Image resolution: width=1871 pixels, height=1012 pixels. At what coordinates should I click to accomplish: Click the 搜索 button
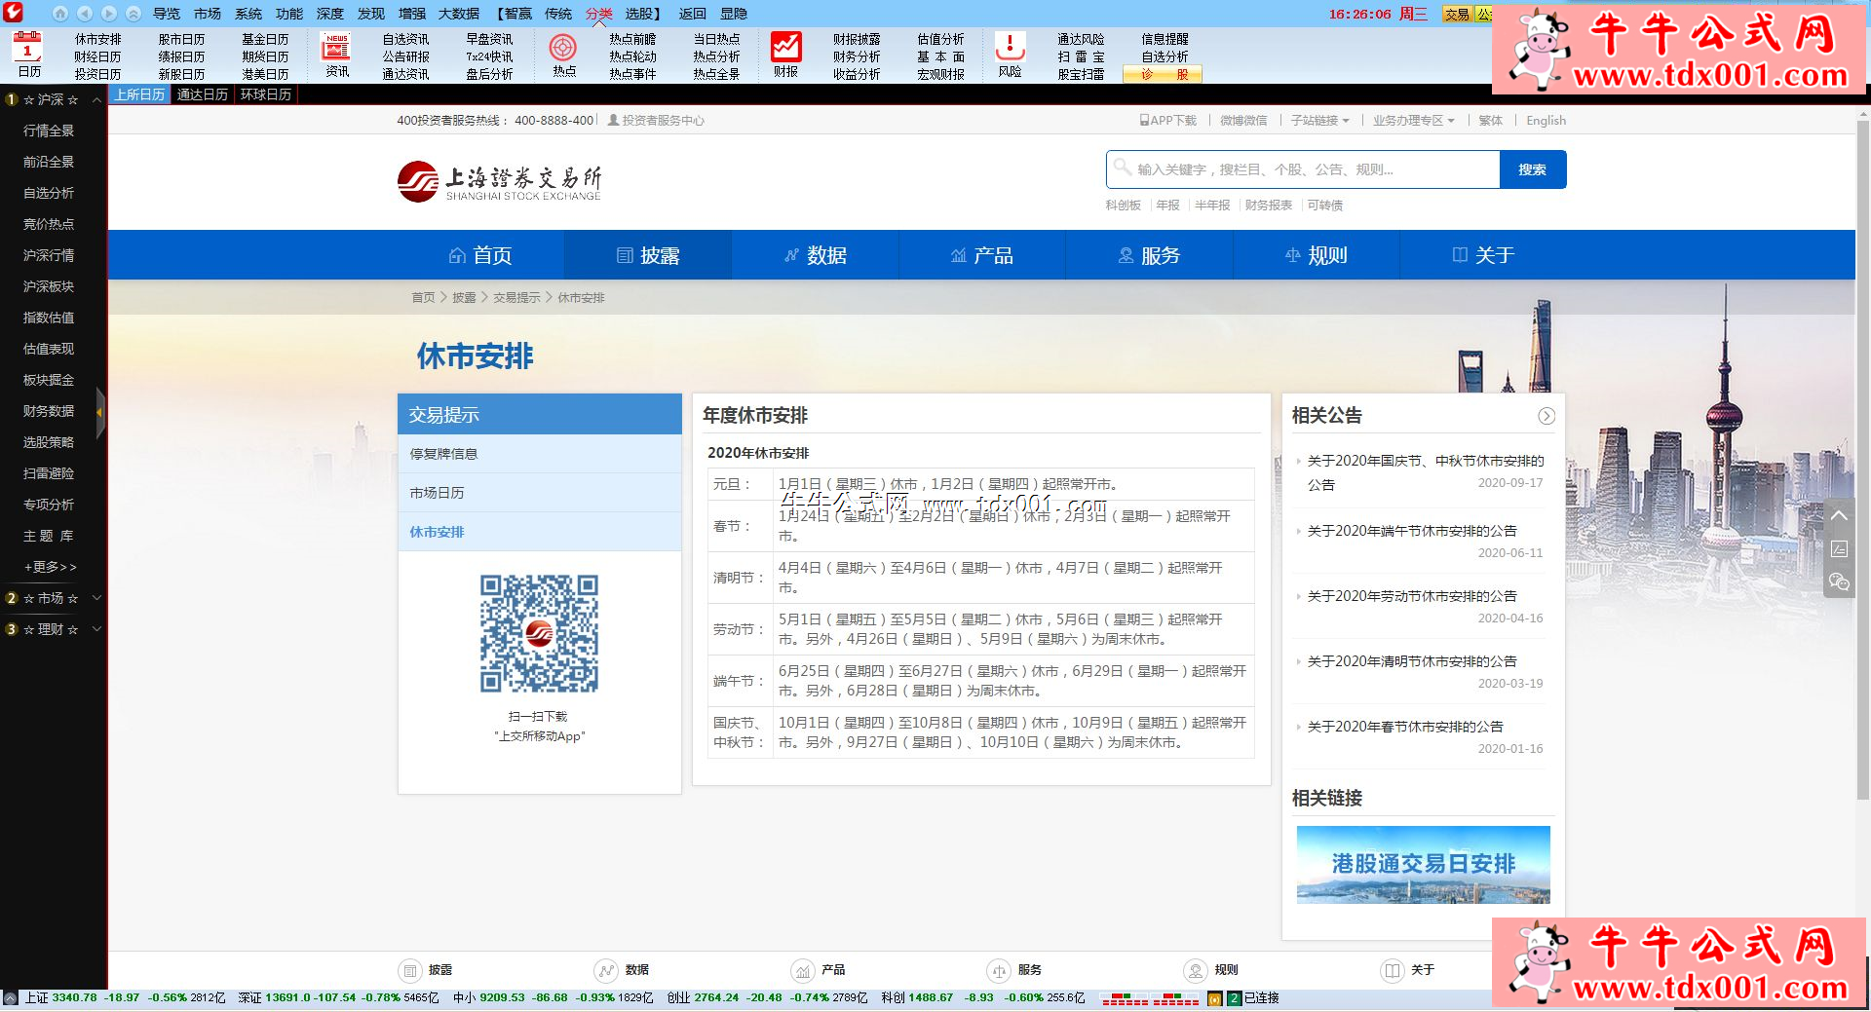tap(1533, 169)
